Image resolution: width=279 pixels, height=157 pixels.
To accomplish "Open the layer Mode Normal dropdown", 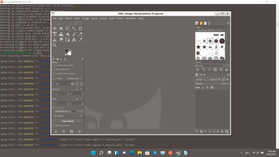I will tap(208, 80).
